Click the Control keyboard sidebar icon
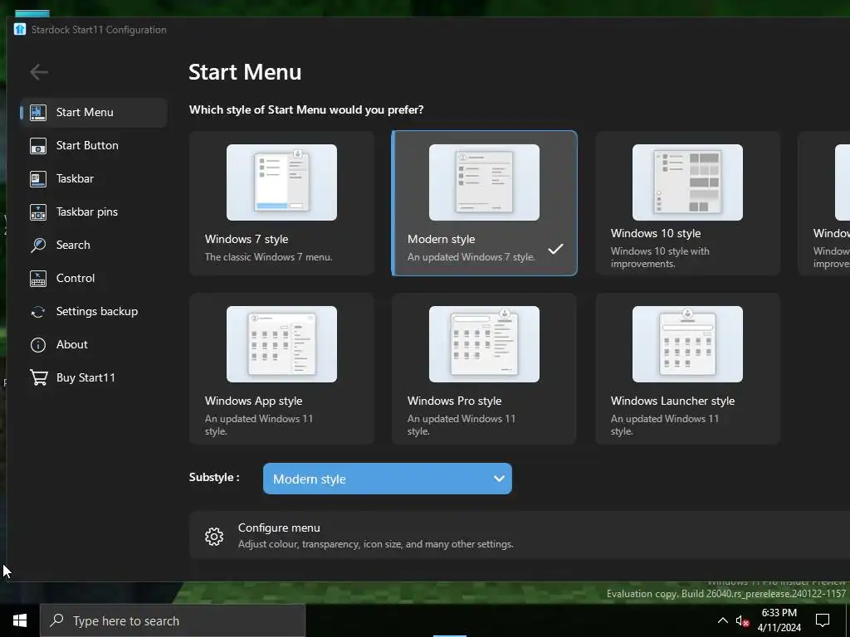Viewport: 850px width, 637px height. (38, 279)
